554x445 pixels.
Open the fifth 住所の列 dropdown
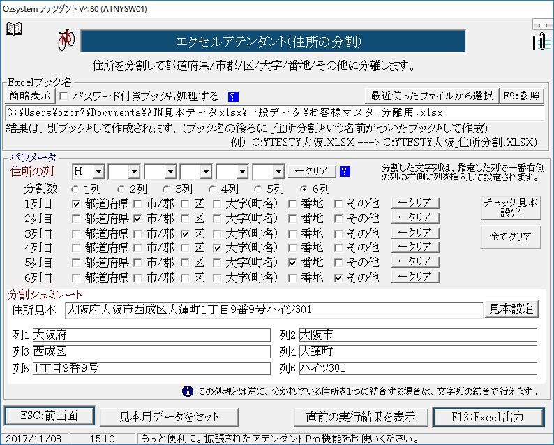[242, 172]
